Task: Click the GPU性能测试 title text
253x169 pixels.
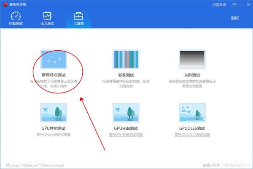Action: click(x=54, y=128)
